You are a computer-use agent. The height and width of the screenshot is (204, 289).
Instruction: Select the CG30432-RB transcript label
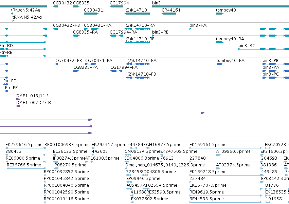66,25
